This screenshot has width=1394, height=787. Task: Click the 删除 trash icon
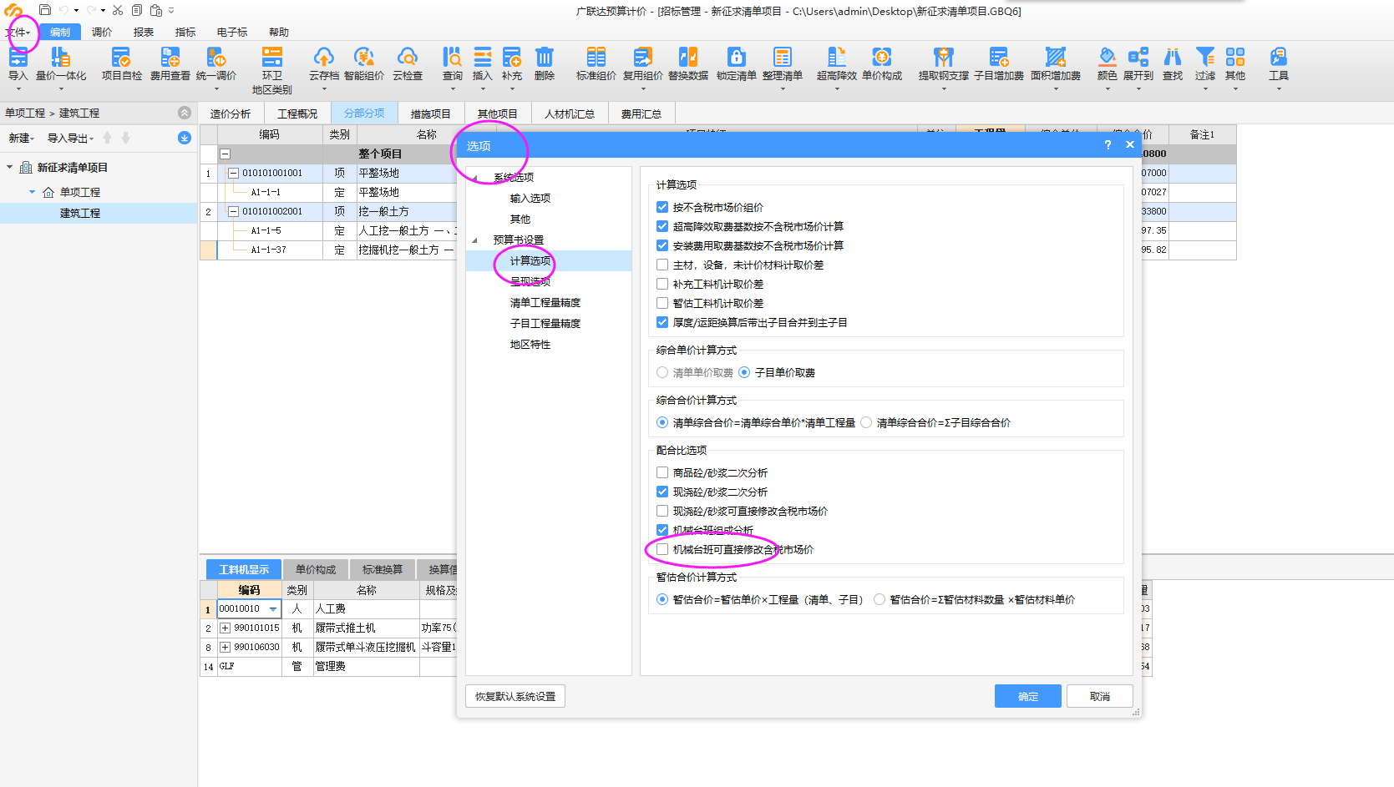(545, 57)
